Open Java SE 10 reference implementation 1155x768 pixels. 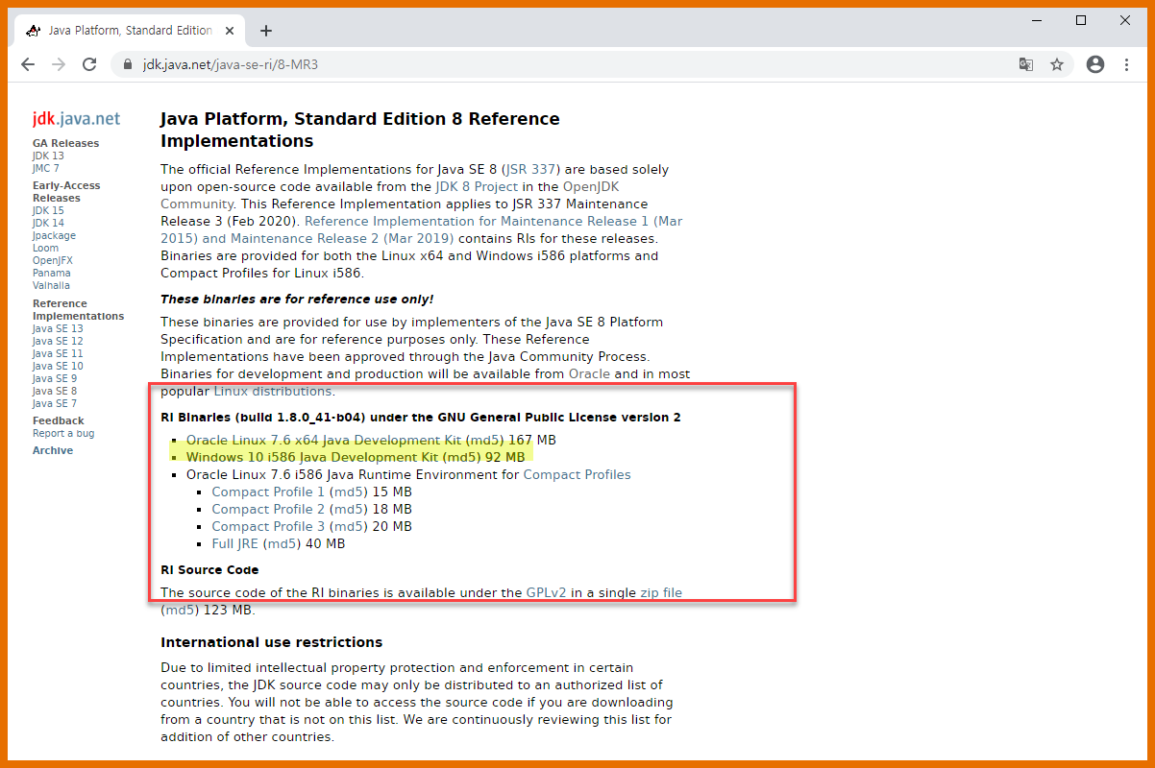click(x=58, y=366)
